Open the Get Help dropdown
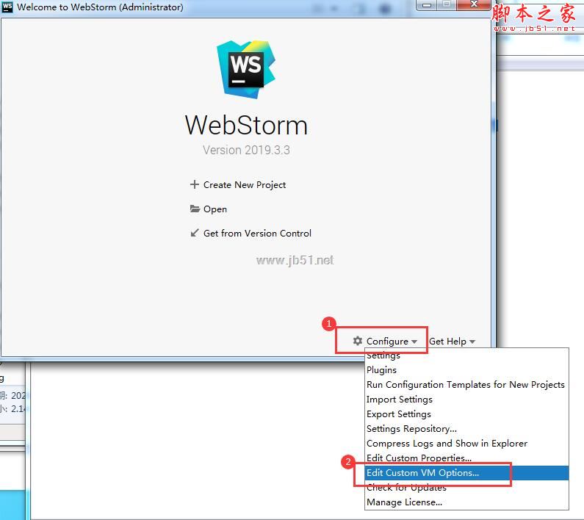The height and width of the screenshot is (520, 584). [x=452, y=342]
